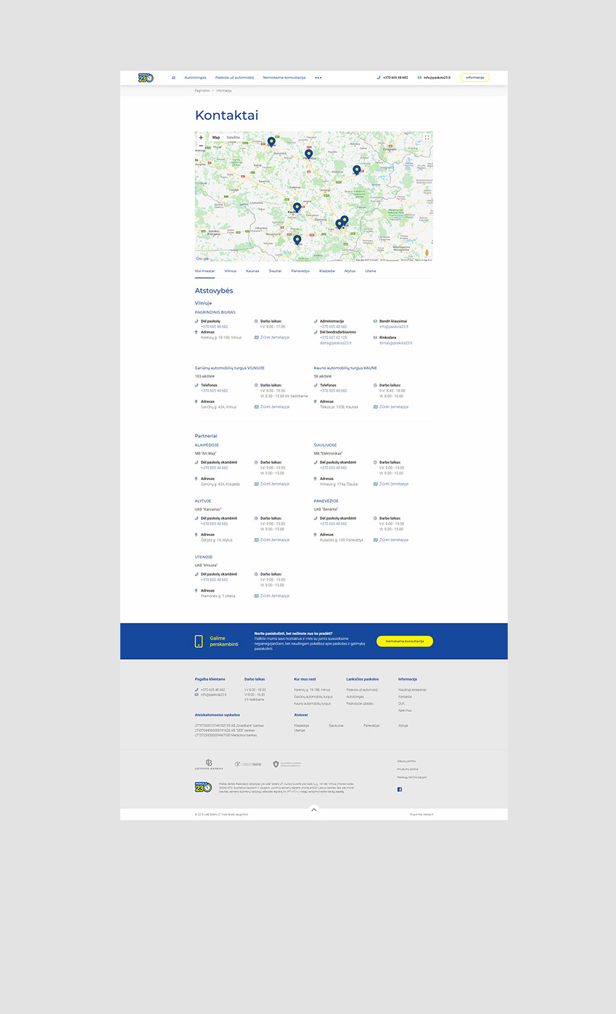Toggle the map fullscreen view
Viewport: 616px width, 1014px height.
click(427, 138)
